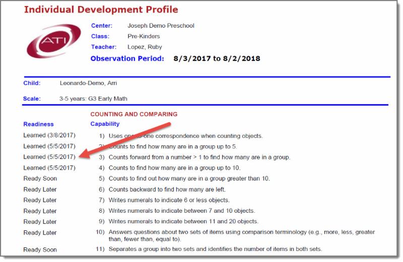Click 'Answers questions about two sets of items'
This screenshot has width=403, height=262.
coord(242,235)
